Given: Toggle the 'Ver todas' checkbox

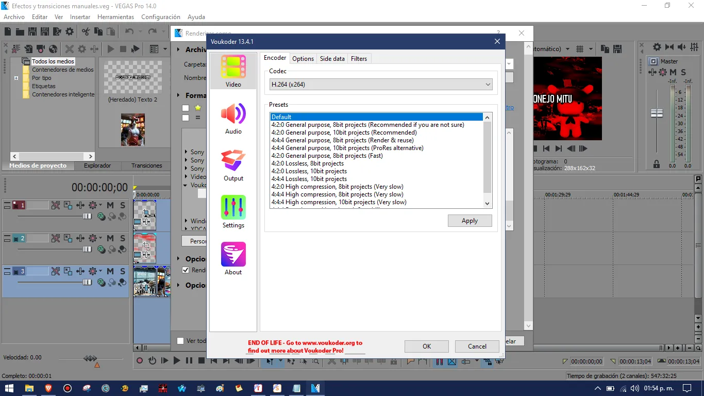Looking at the screenshot, I should (x=180, y=341).
